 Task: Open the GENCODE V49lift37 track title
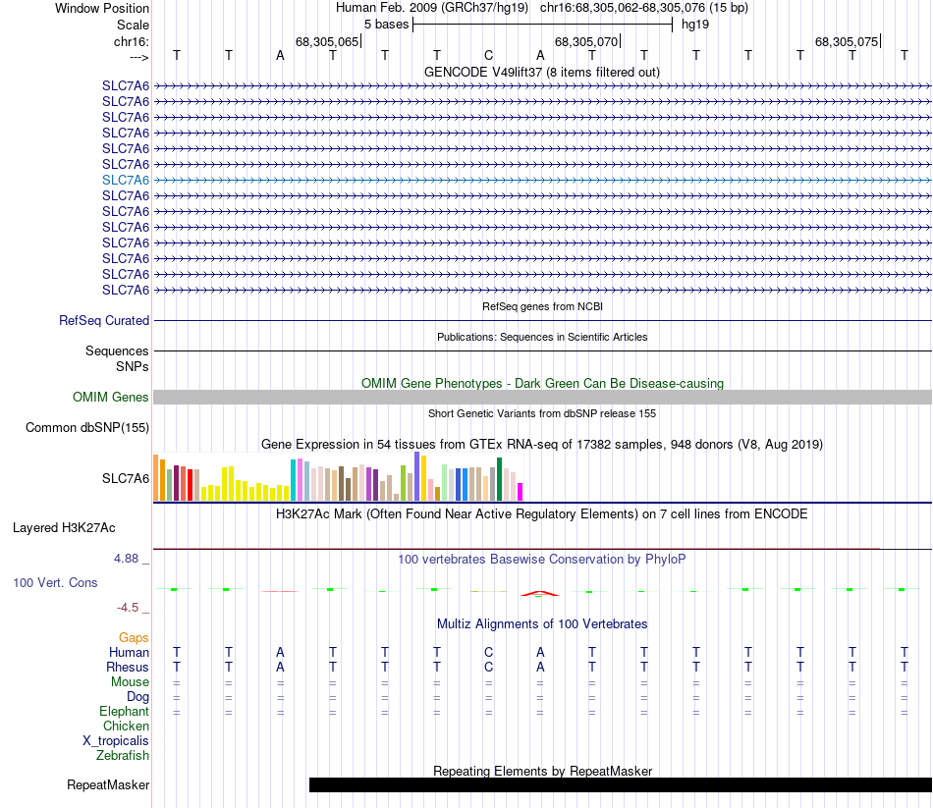point(541,72)
